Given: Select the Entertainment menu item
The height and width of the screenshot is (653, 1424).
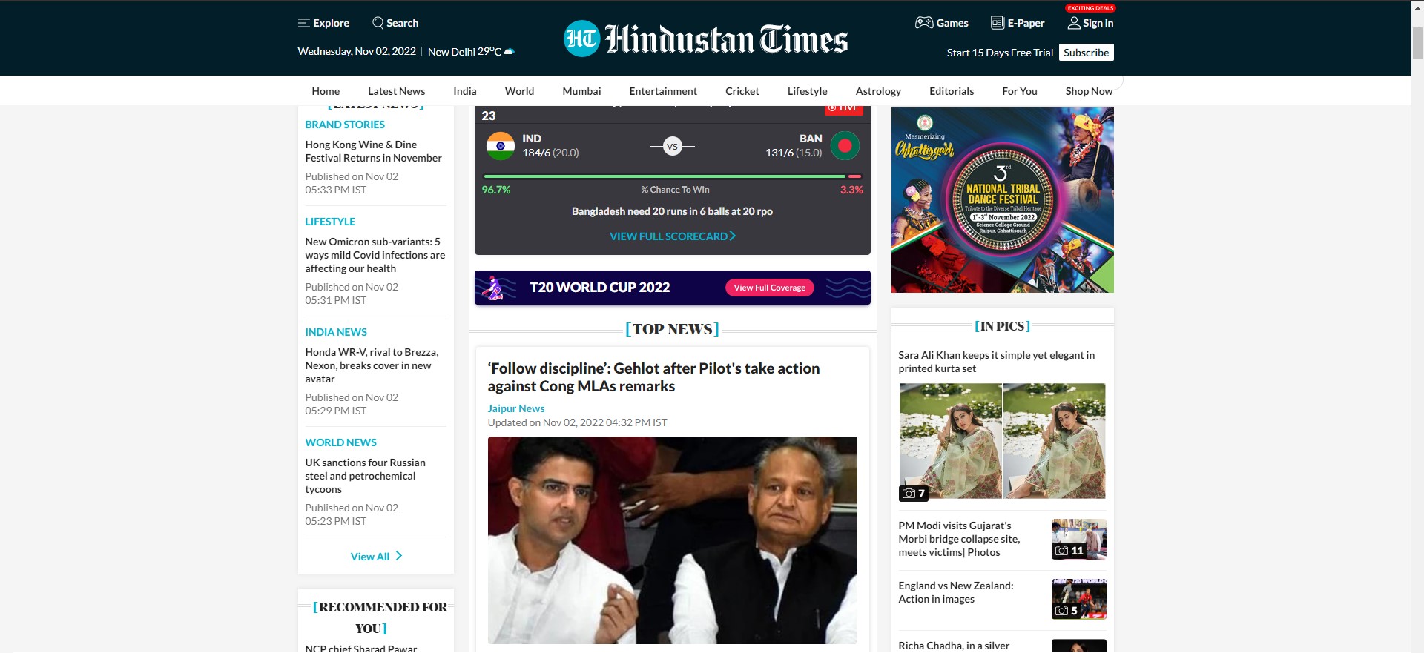Looking at the screenshot, I should (x=663, y=91).
